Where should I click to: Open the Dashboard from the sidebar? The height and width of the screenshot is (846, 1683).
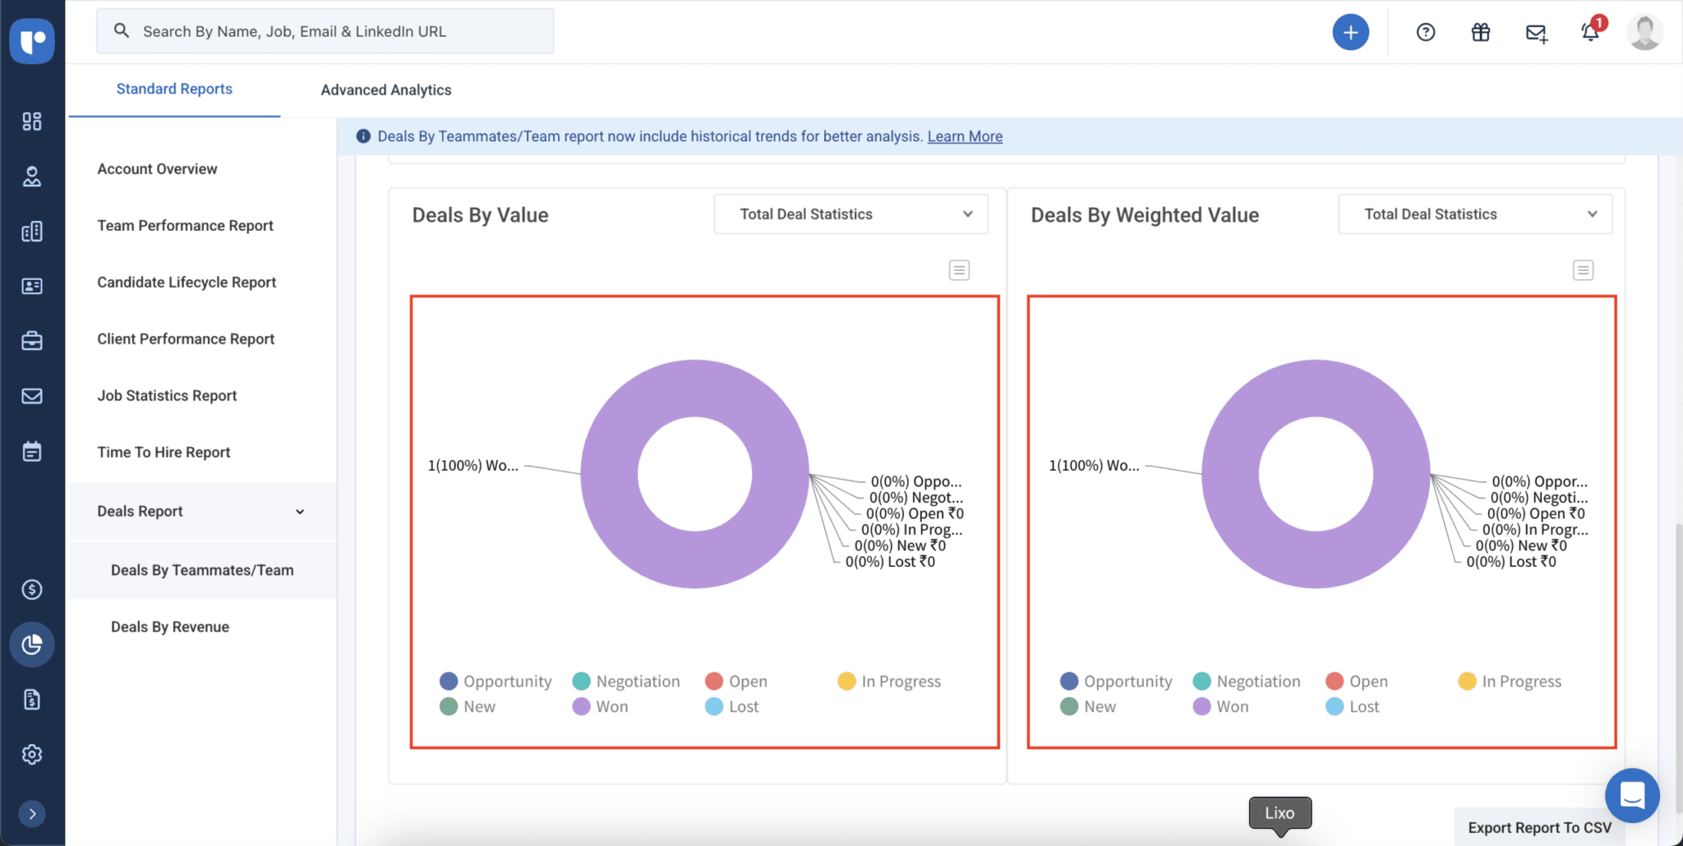coord(32,121)
